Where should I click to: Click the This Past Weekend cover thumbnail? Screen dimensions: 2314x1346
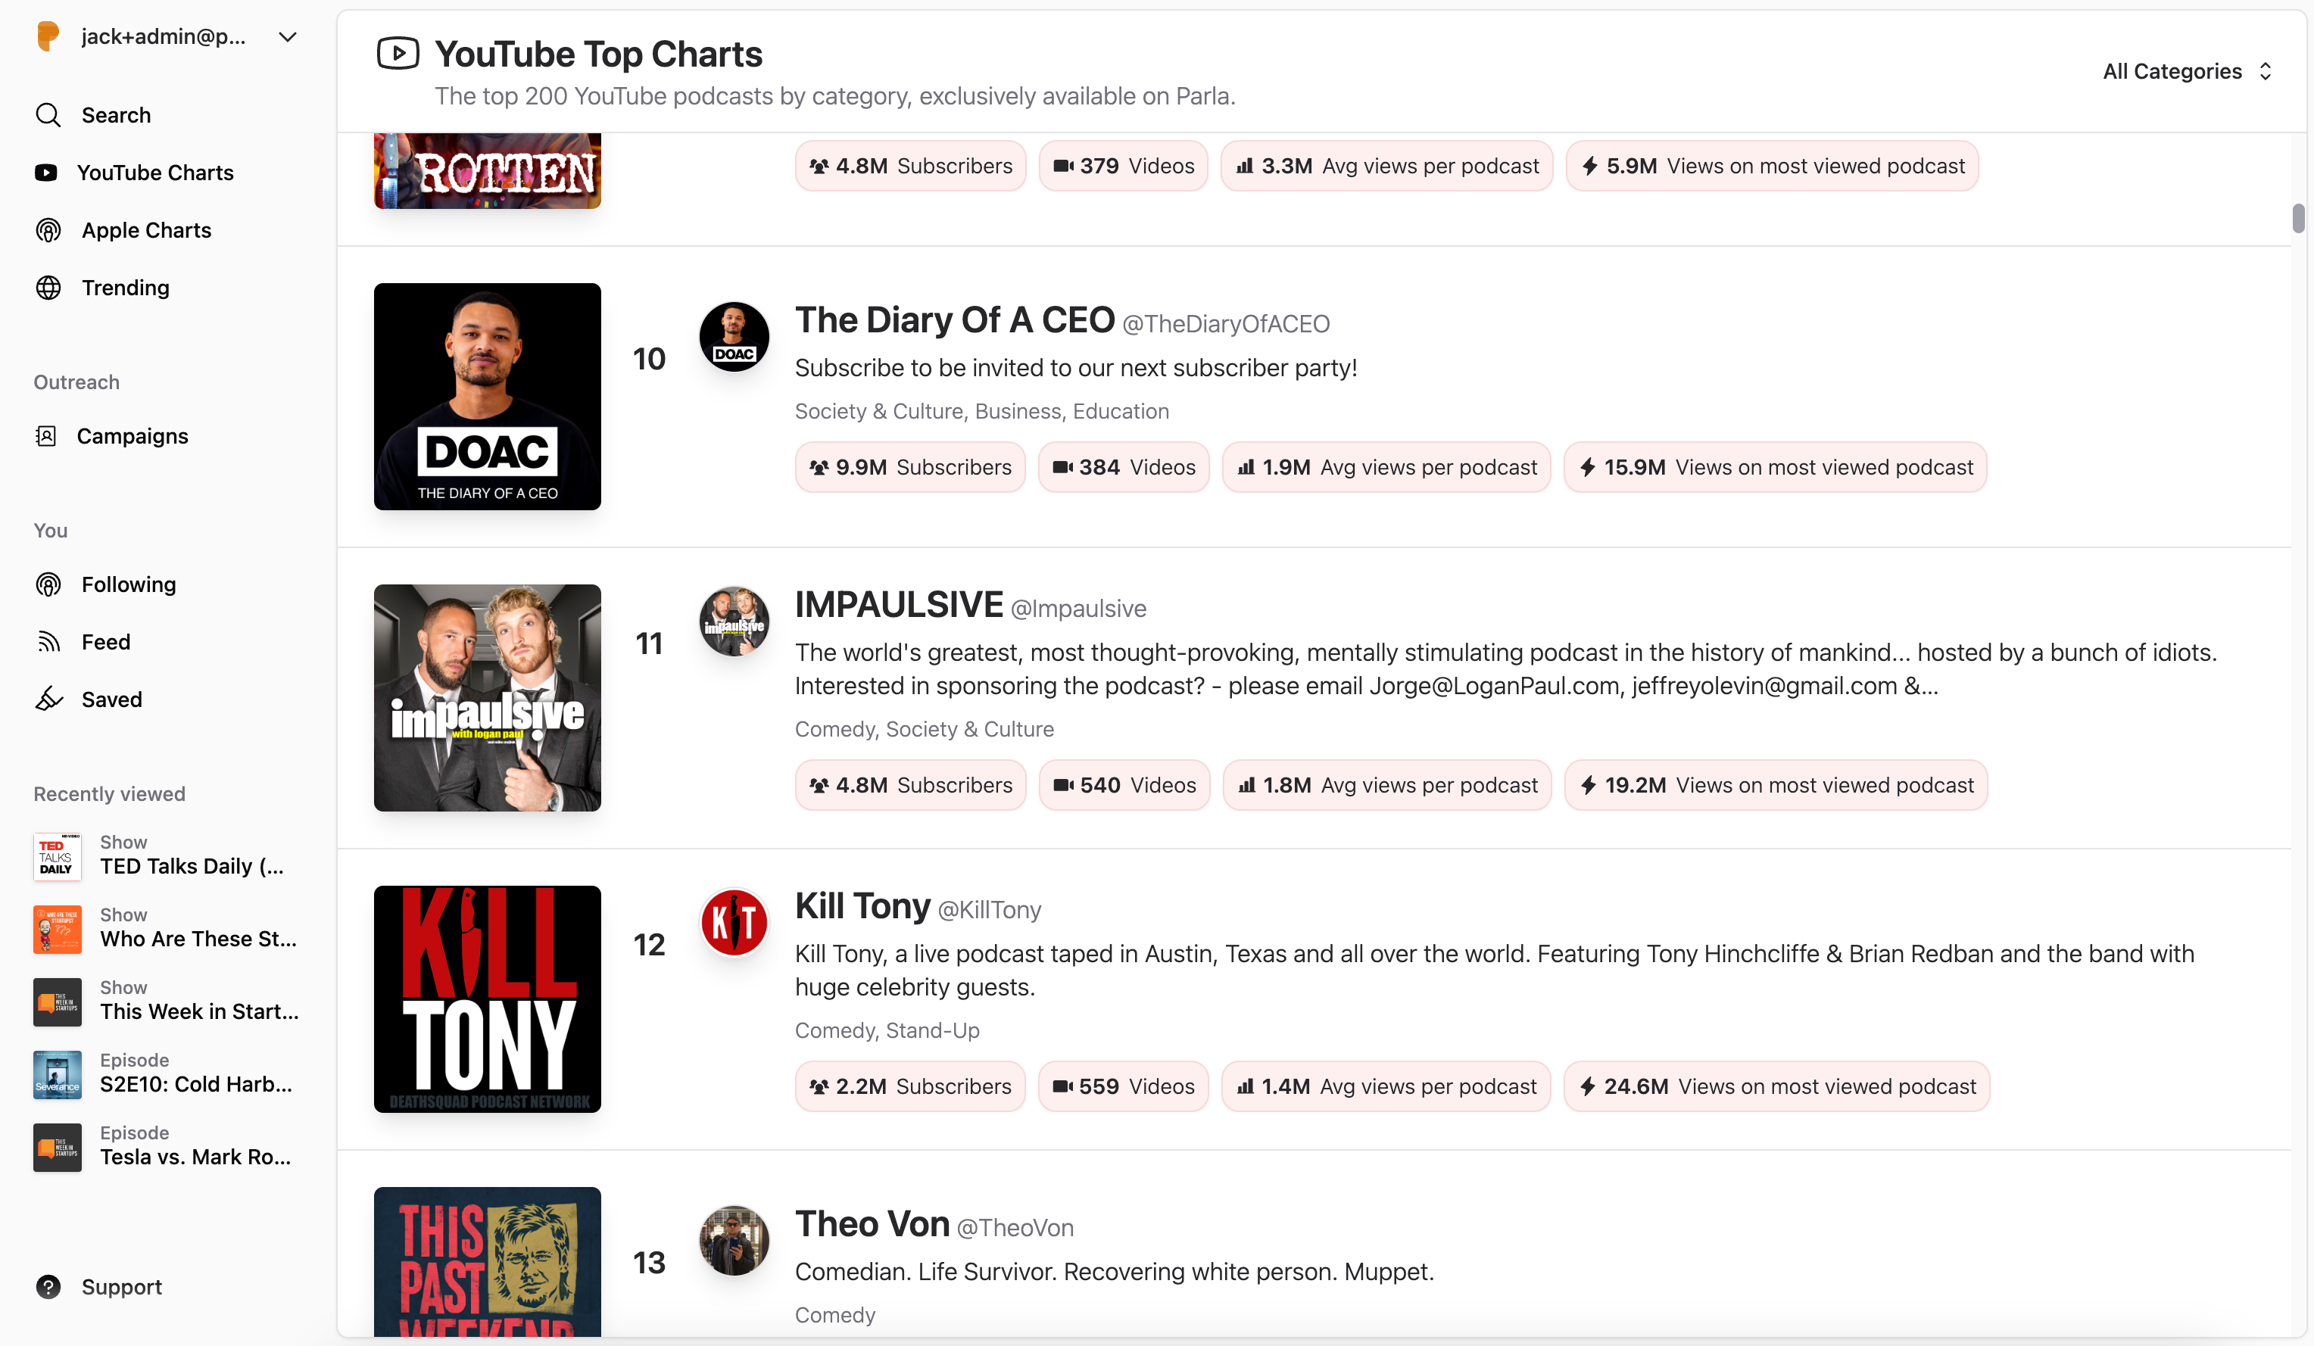488,1261
